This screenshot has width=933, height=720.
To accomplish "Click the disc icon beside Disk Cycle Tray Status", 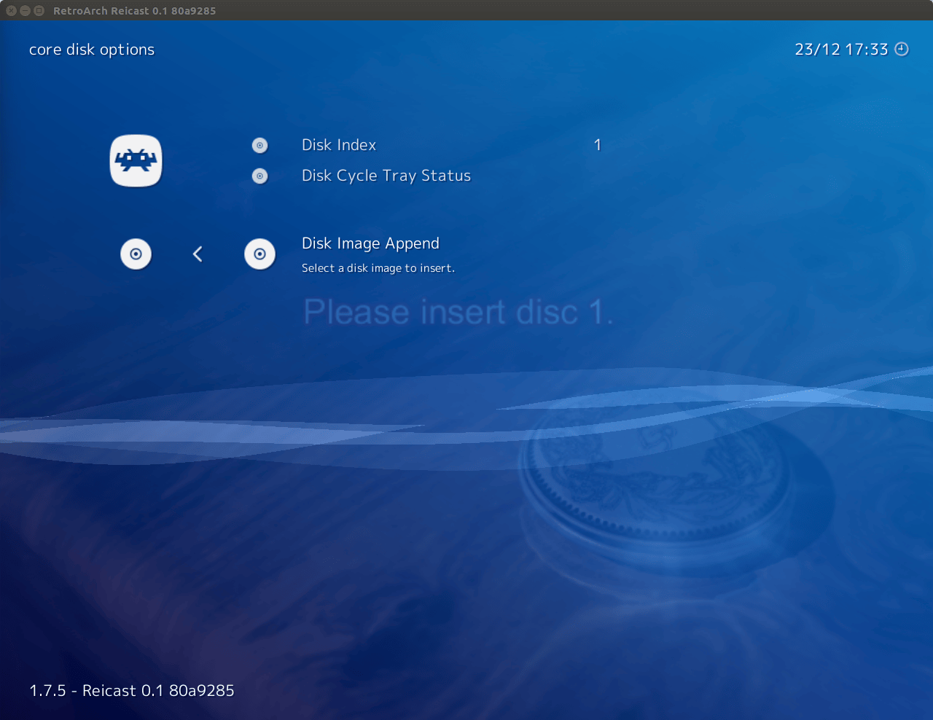I will pos(259,176).
